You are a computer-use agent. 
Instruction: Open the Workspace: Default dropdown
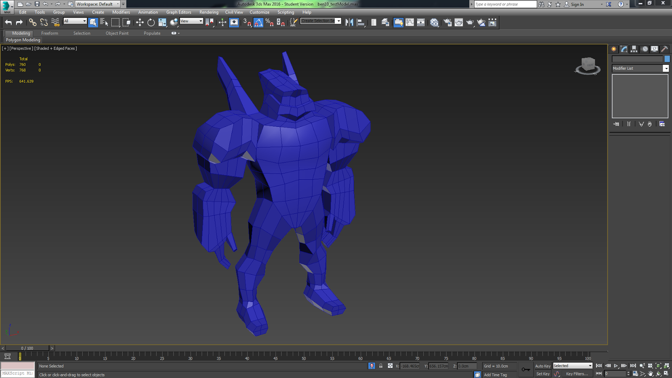click(97, 4)
